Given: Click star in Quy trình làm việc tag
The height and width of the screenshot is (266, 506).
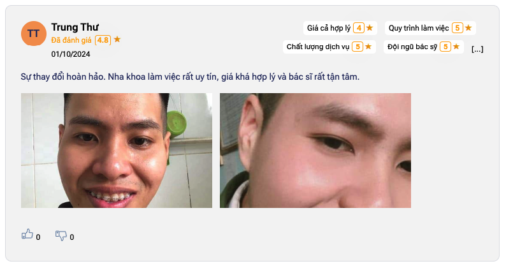Looking at the screenshot, I should 468,28.
